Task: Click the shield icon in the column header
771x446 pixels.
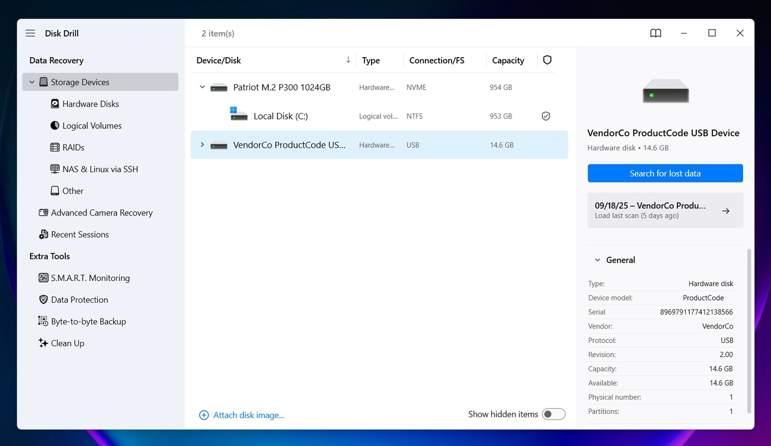Action: click(x=547, y=60)
